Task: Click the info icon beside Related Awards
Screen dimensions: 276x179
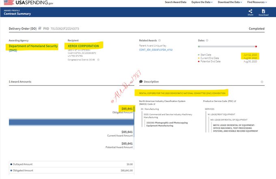Action: click(x=160, y=41)
